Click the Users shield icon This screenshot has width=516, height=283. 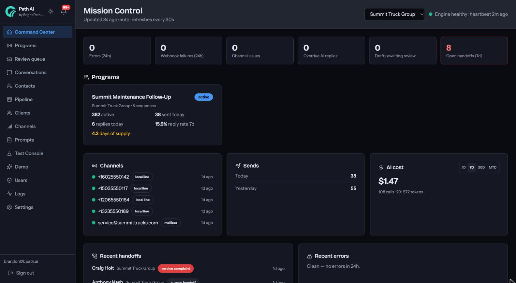[9, 180]
